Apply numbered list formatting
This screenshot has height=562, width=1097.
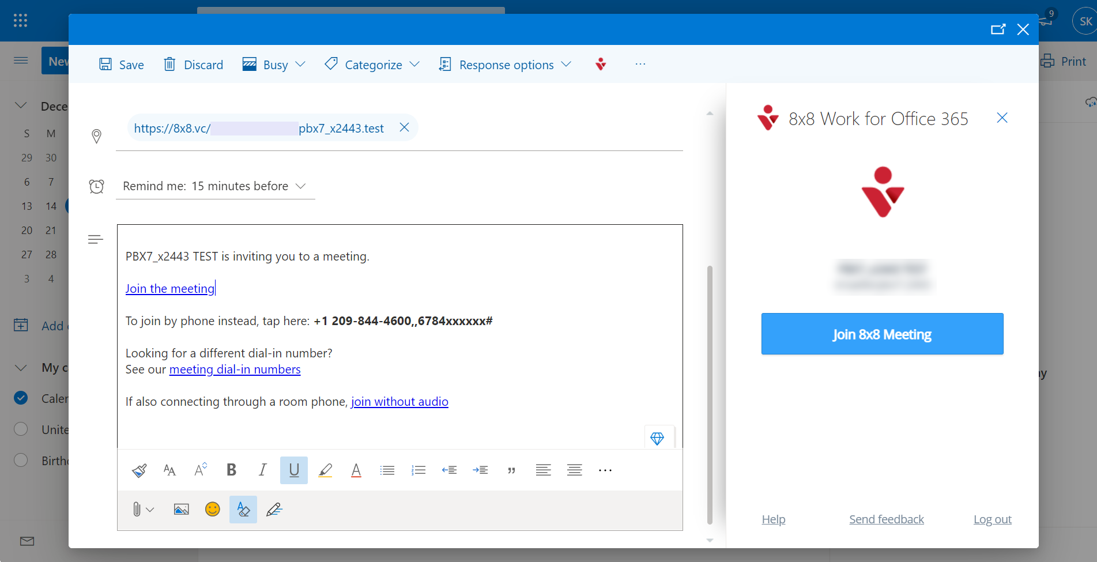click(419, 470)
